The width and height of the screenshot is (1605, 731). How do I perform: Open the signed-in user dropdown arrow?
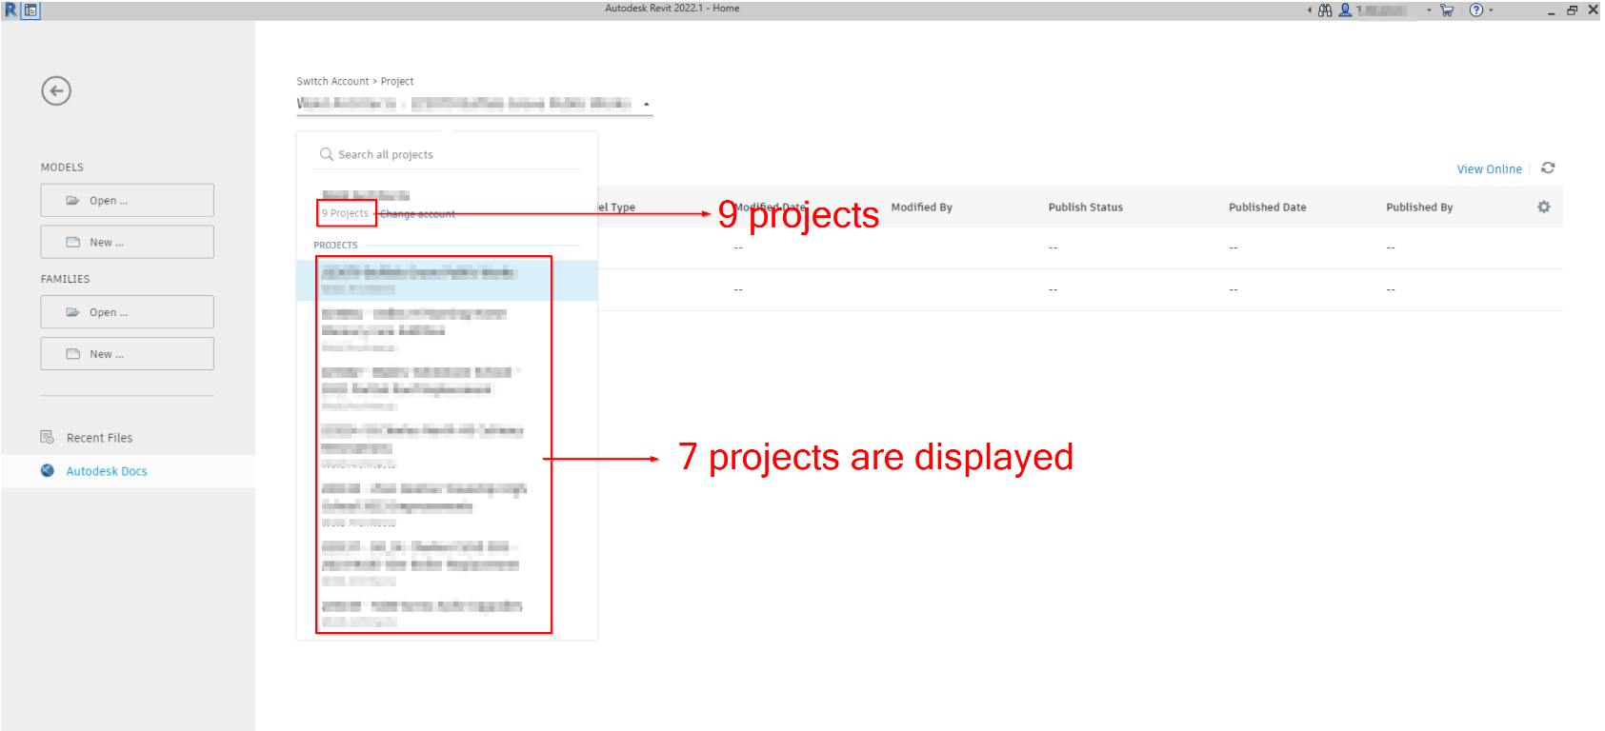pyautogui.click(x=1429, y=10)
